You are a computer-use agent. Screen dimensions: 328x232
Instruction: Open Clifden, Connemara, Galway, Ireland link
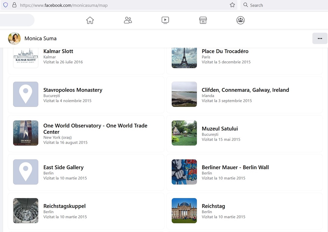[x=245, y=90]
